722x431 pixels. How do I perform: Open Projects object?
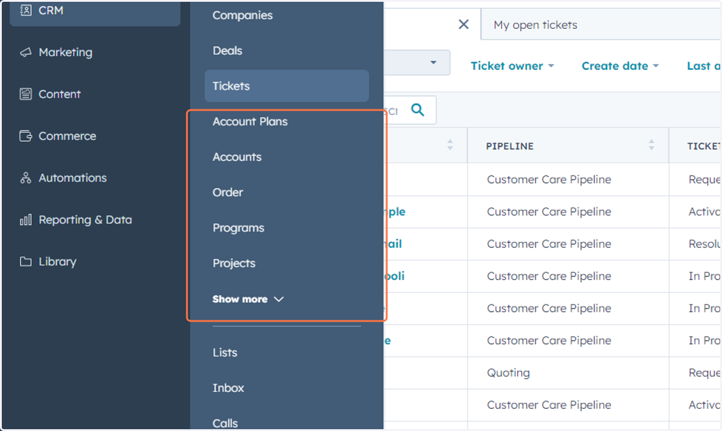click(x=234, y=263)
